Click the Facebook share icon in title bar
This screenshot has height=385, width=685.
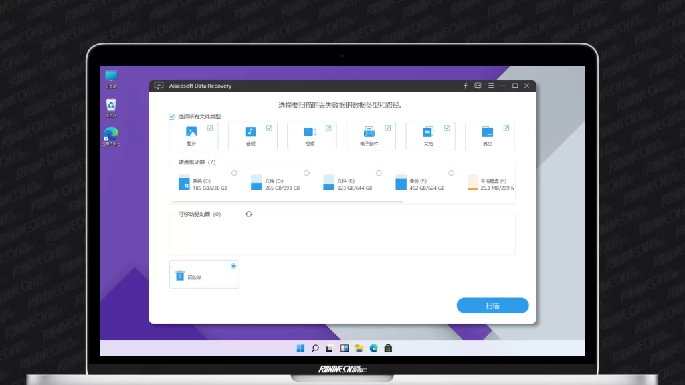466,86
